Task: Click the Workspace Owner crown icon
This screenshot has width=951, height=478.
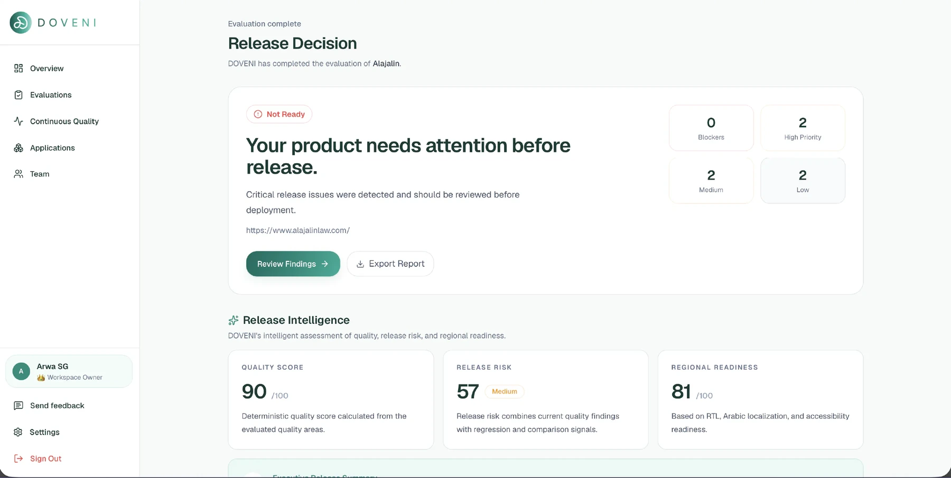Action: 41,378
